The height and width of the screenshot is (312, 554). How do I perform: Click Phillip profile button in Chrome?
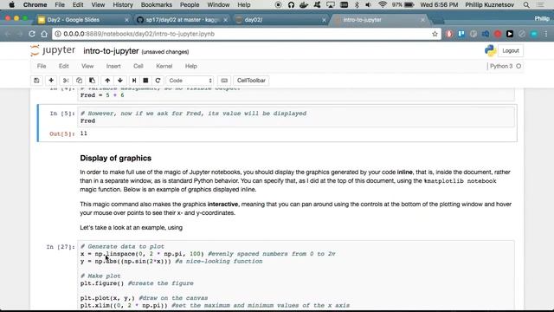pos(542,18)
